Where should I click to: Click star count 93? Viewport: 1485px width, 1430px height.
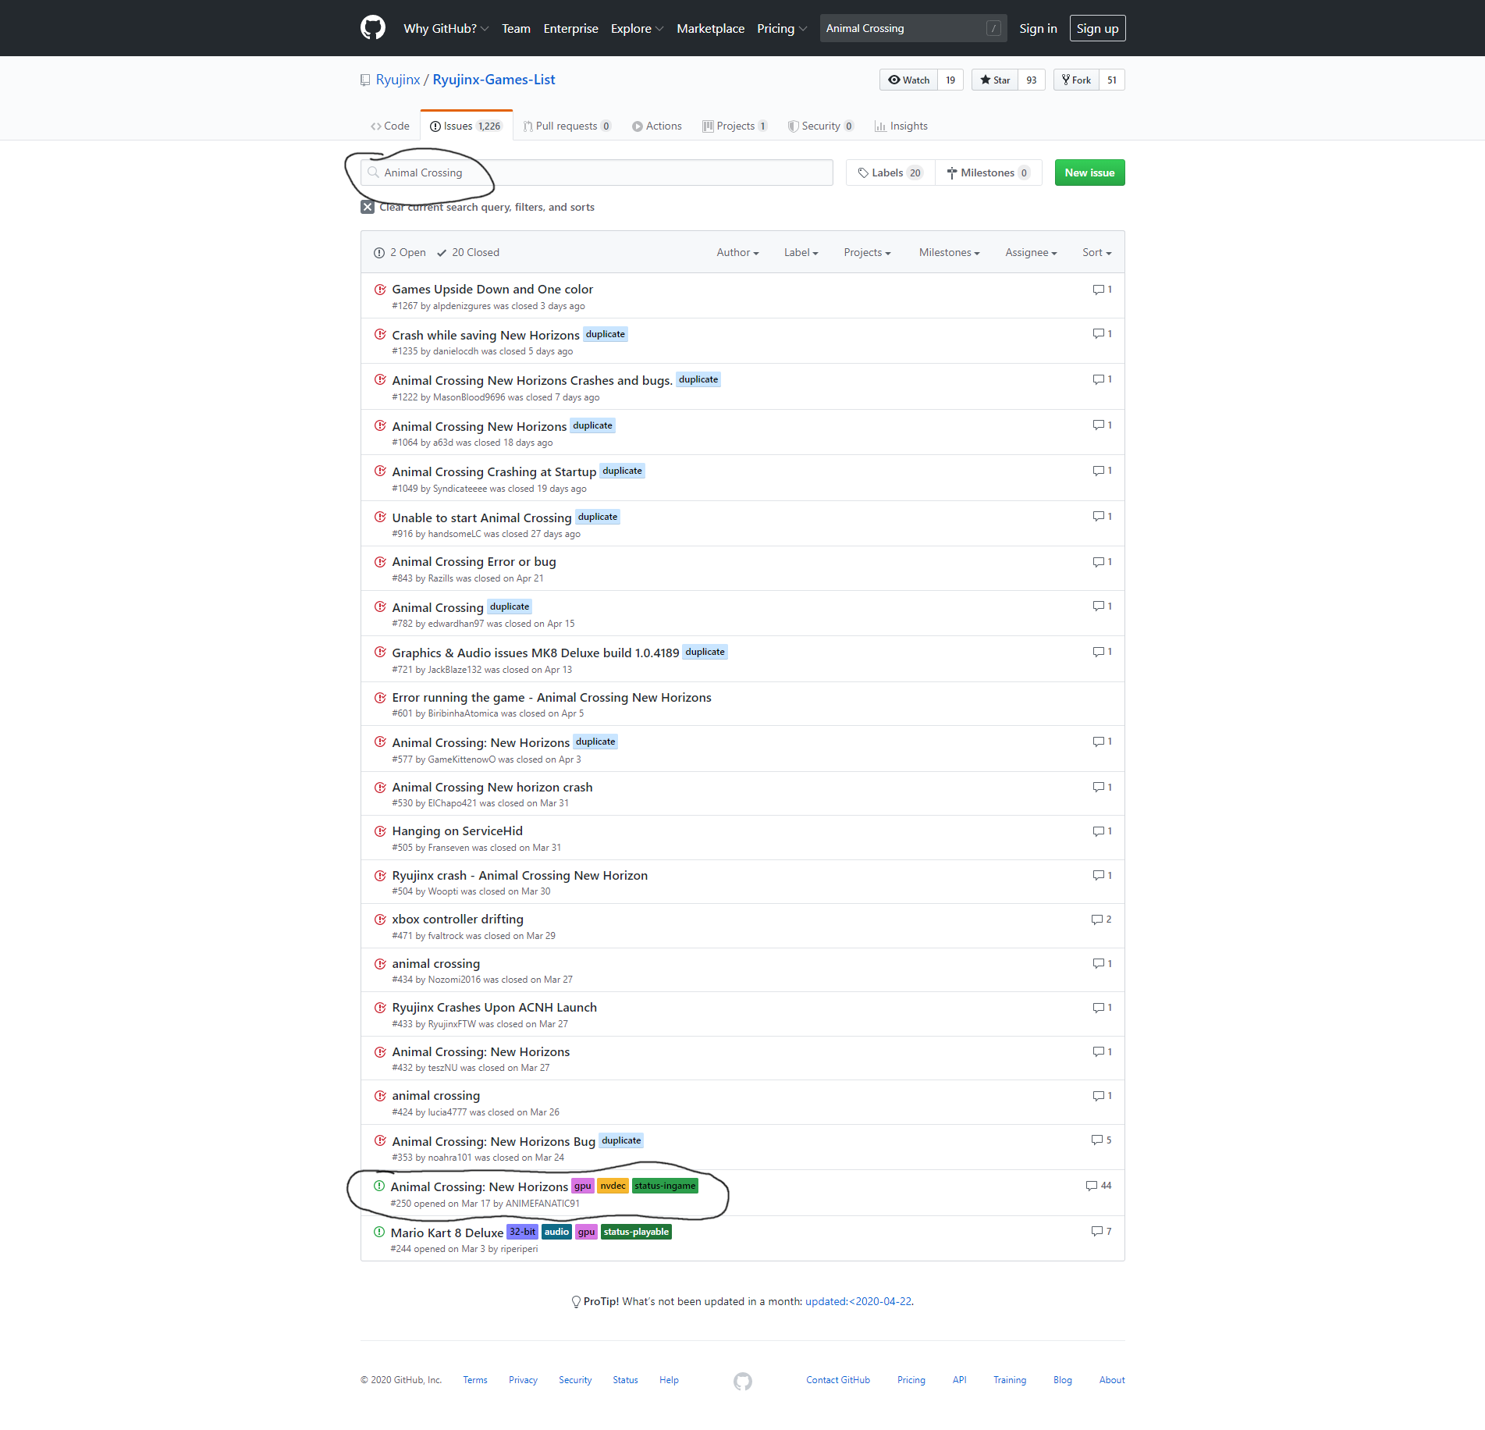[1032, 80]
